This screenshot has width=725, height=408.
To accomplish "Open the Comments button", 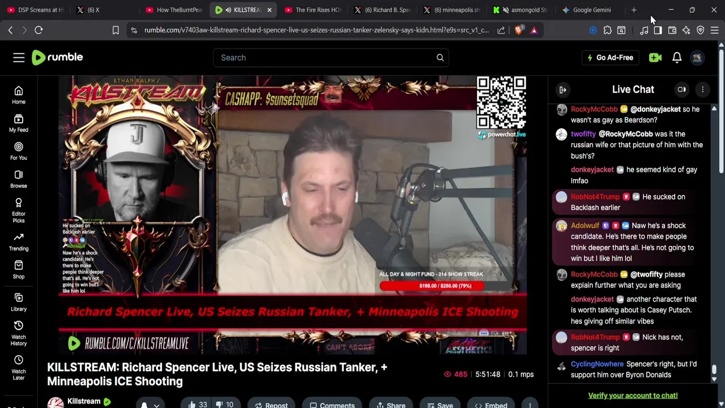I will (332, 405).
